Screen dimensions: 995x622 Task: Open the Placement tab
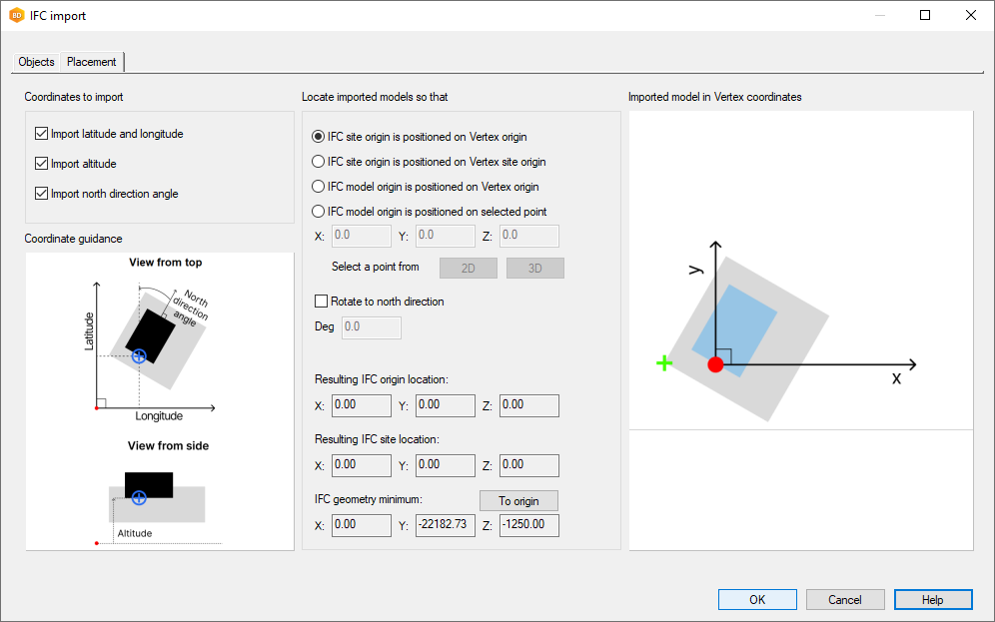(92, 62)
